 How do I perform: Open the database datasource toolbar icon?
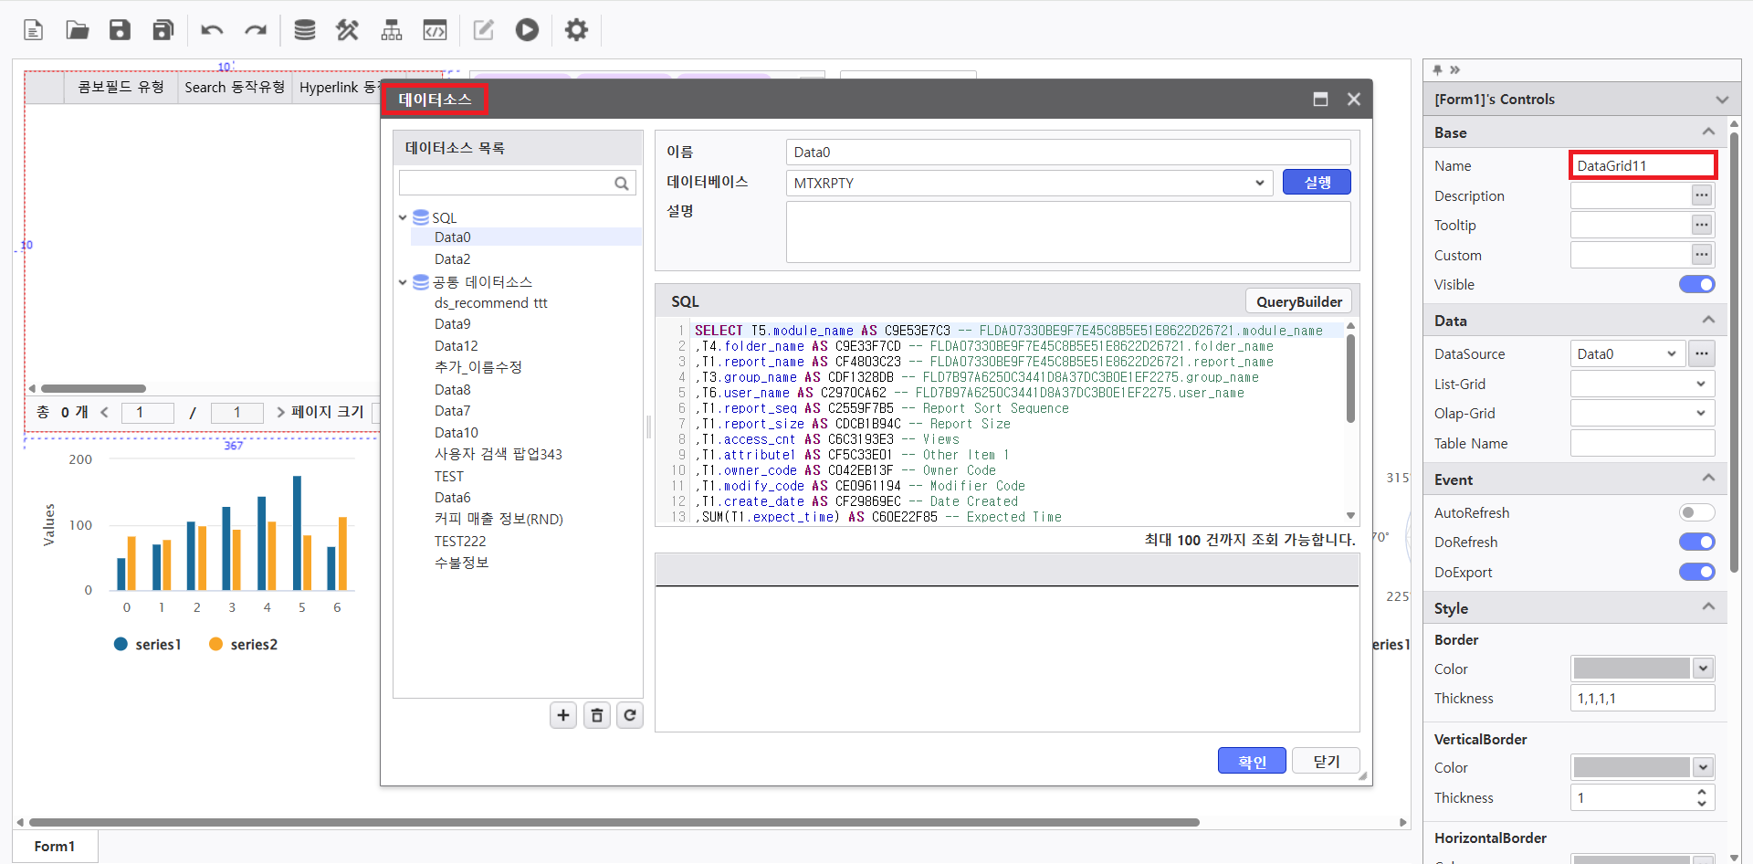[x=305, y=30]
